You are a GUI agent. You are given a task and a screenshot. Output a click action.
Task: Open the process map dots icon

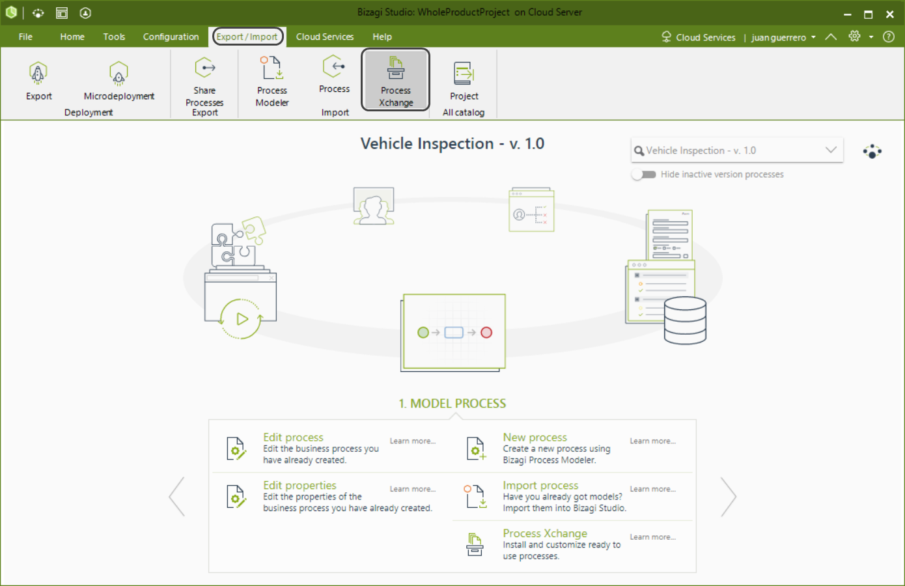(x=872, y=152)
